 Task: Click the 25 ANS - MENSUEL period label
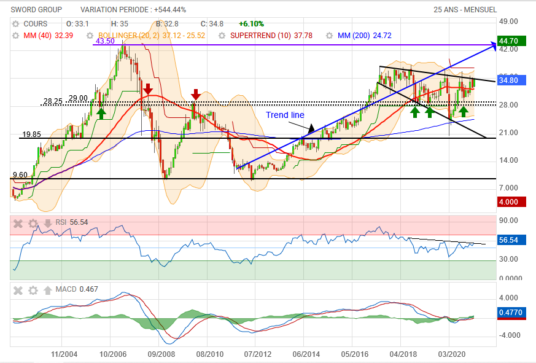[x=465, y=10]
